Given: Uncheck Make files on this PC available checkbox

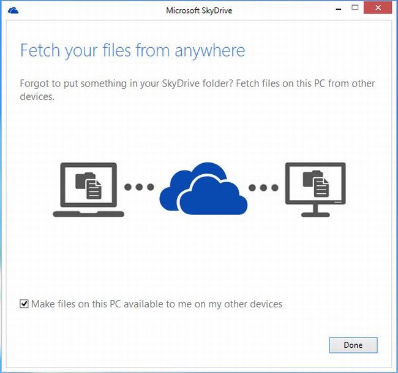Looking at the screenshot, I should point(24,304).
